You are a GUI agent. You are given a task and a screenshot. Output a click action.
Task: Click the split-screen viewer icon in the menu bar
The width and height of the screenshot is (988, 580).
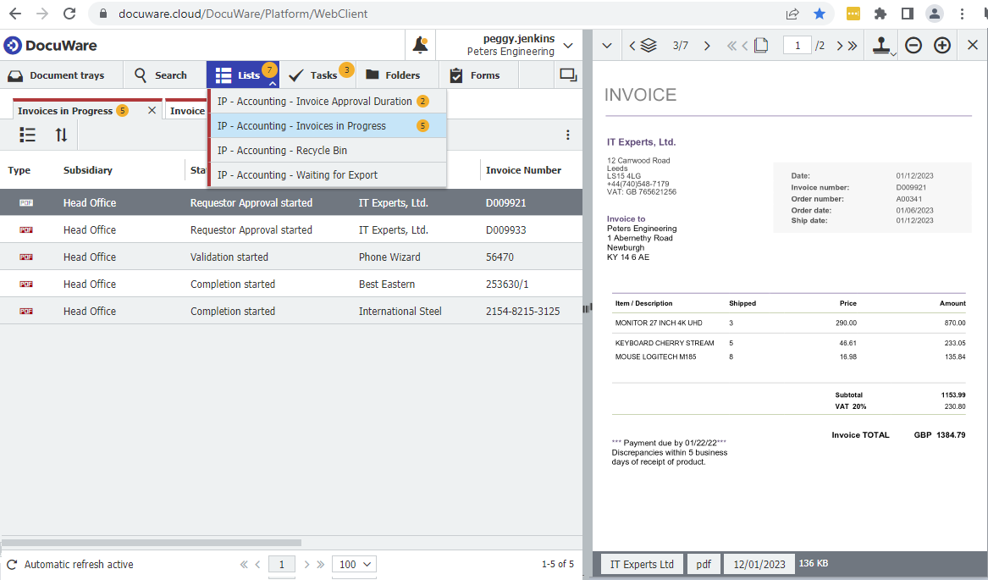(568, 75)
